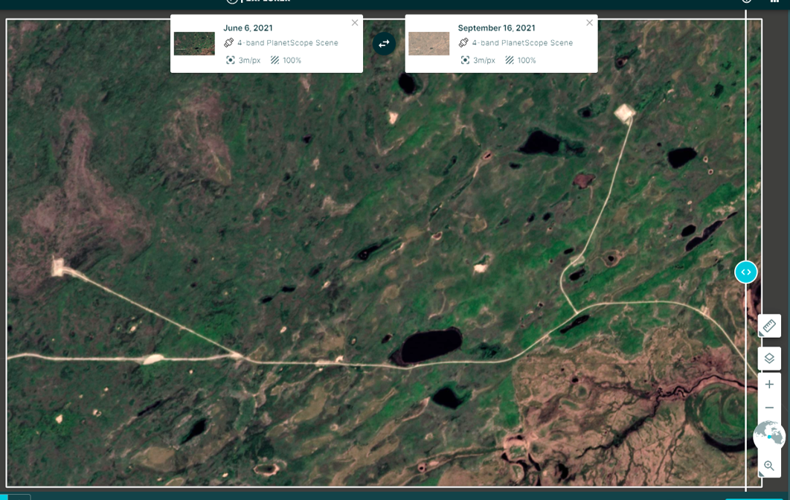
Task: Open the map layers panel
Action: pos(769,359)
